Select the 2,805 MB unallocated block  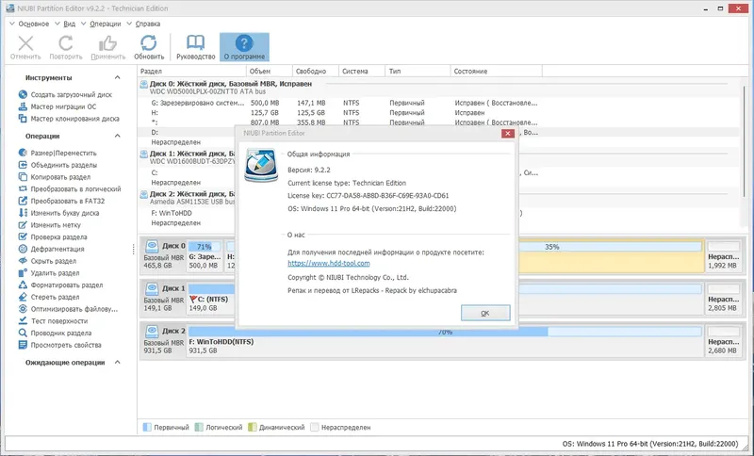point(723,298)
